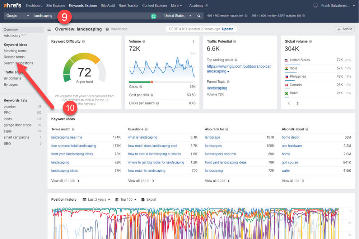Viewport: 359px width, 239px height.
Task: Click the Cost per click help icon
Action: click(152, 95)
